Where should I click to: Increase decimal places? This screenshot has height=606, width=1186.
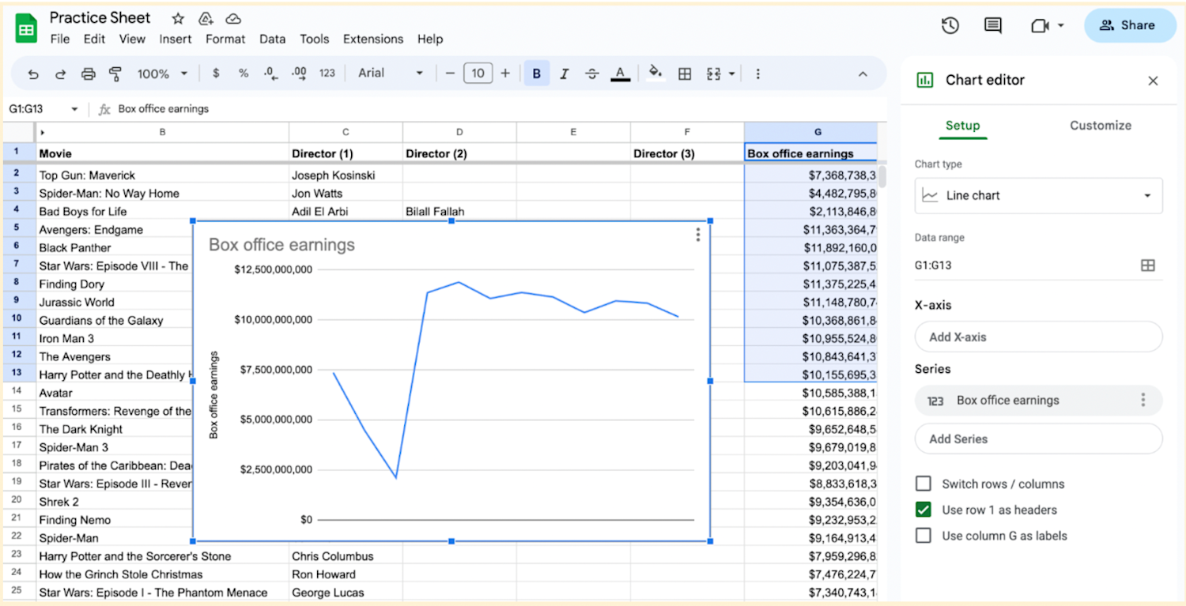tap(299, 73)
